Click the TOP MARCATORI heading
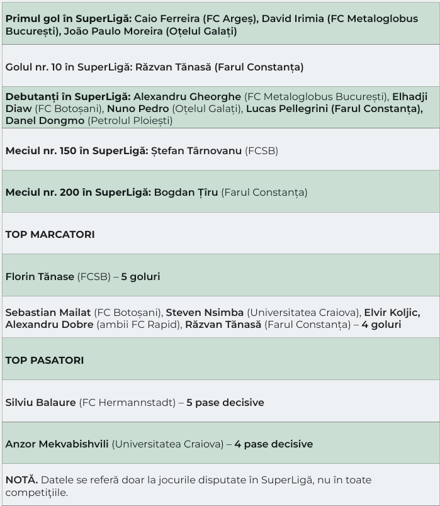Image resolution: width=440 pixels, height=506 pixels. tap(50, 234)
